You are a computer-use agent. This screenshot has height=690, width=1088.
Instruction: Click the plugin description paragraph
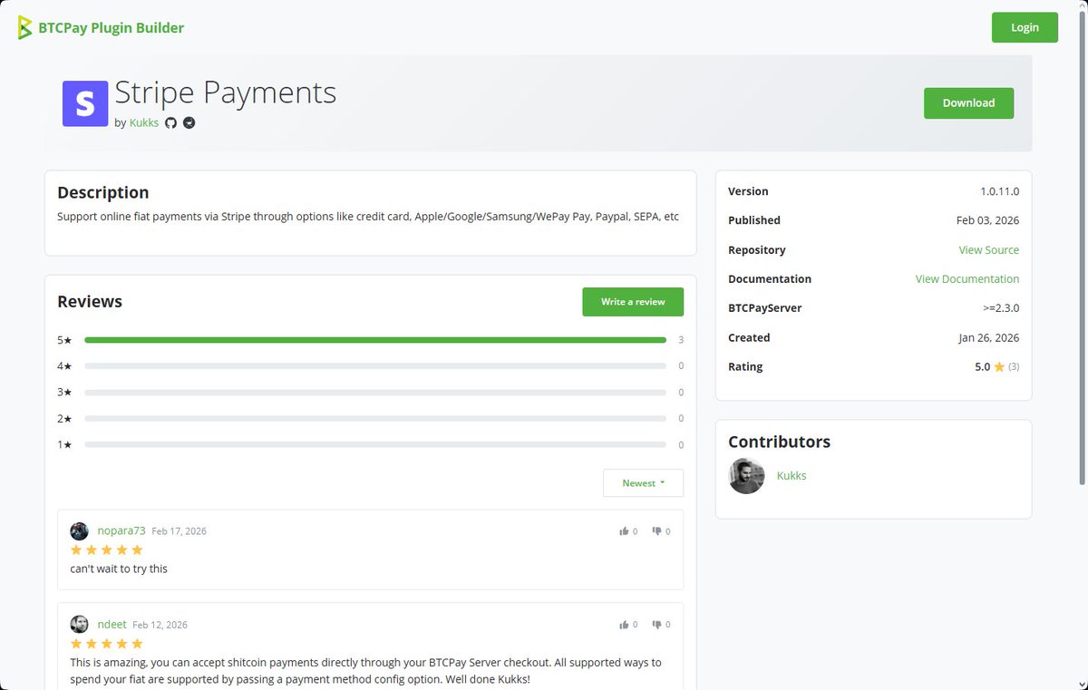[368, 218]
